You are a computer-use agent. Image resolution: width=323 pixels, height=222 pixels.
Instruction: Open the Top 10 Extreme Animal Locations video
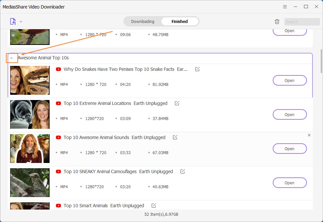[x=290, y=114]
